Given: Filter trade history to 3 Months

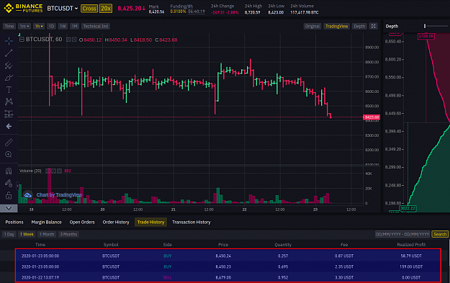Looking at the screenshot, I should click(68, 234).
